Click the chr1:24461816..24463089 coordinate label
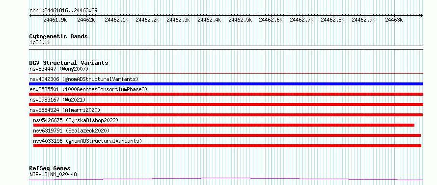The image size is (437, 185). [x=63, y=10]
